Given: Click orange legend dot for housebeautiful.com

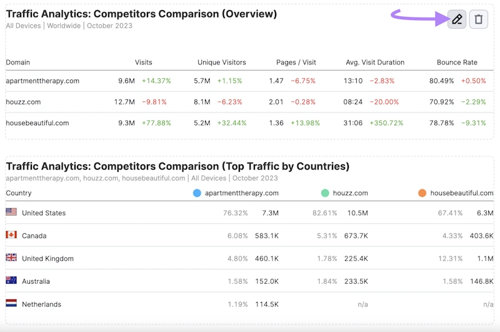Looking at the screenshot, I should click(422, 193).
